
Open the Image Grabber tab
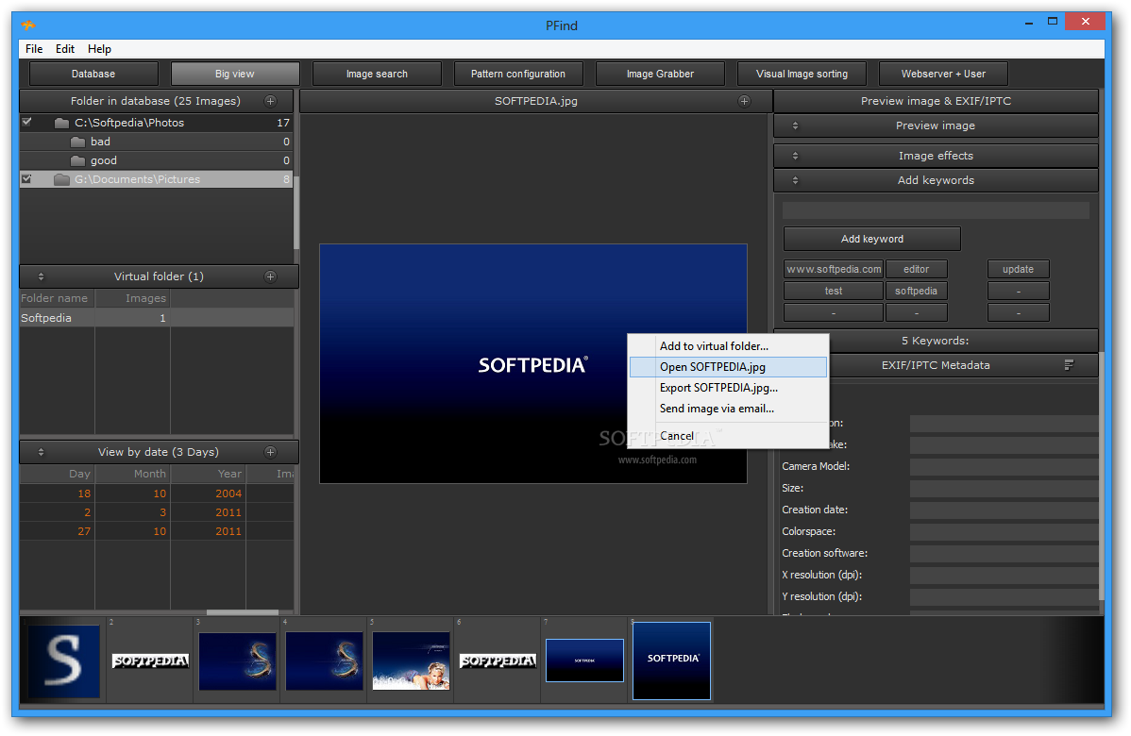pyautogui.click(x=660, y=74)
